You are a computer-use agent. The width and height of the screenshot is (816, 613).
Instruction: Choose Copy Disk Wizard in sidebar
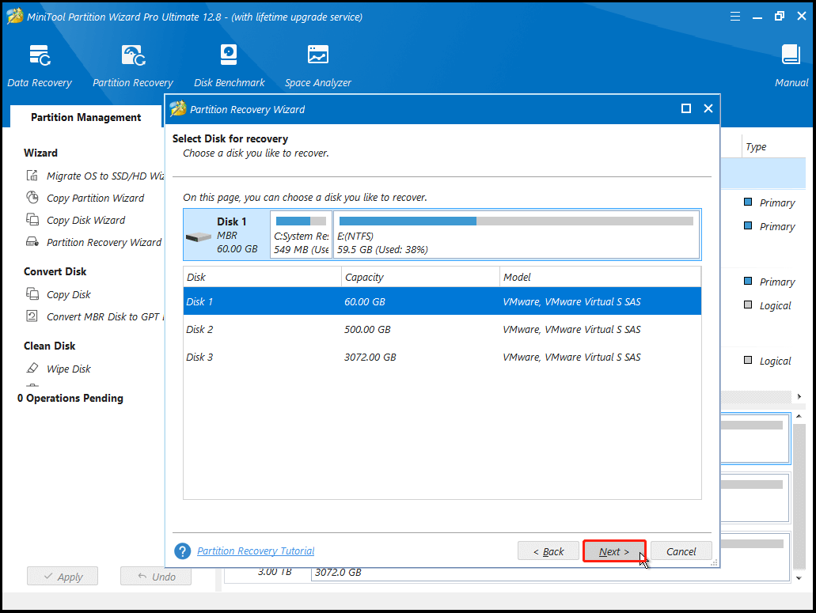pos(85,220)
